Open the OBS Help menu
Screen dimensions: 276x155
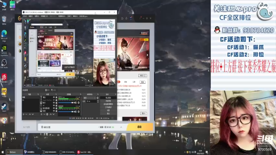[75, 16]
